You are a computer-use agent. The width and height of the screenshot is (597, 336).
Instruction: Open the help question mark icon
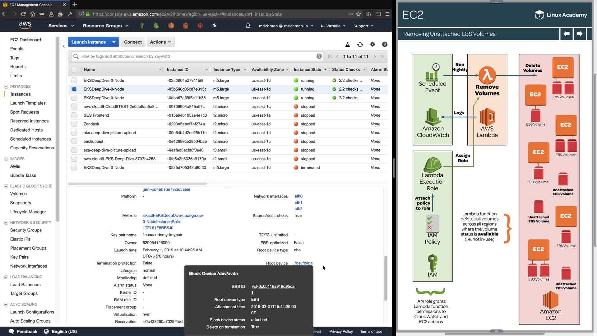[385, 44]
